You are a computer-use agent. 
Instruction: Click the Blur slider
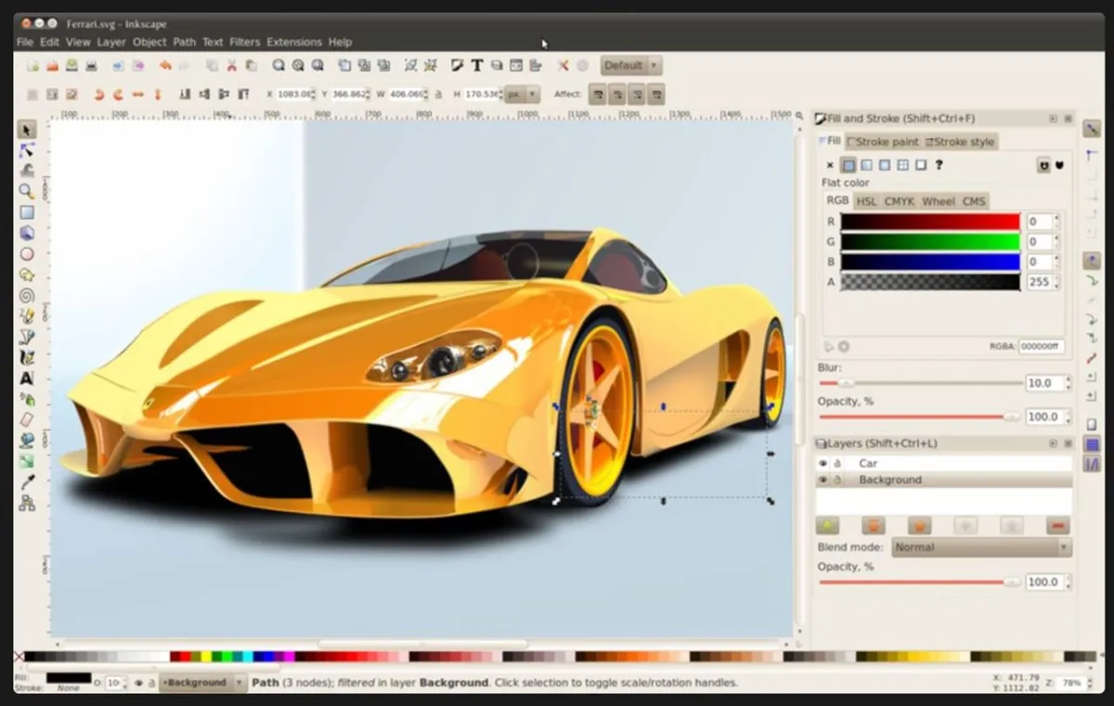pyautogui.click(x=920, y=383)
